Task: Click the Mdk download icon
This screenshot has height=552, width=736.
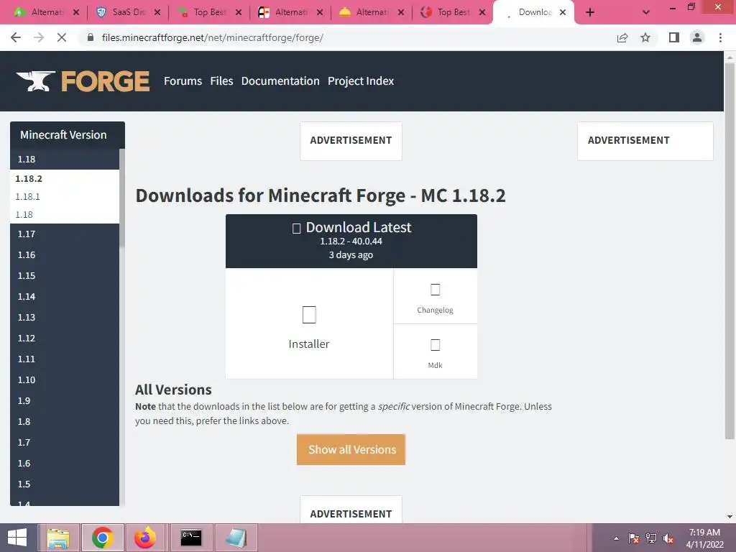Action: point(435,345)
